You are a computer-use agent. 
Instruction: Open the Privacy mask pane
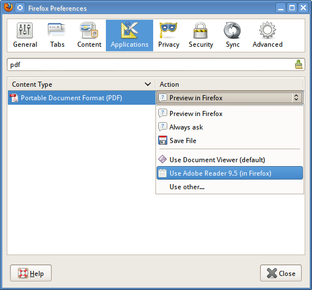[x=168, y=35]
